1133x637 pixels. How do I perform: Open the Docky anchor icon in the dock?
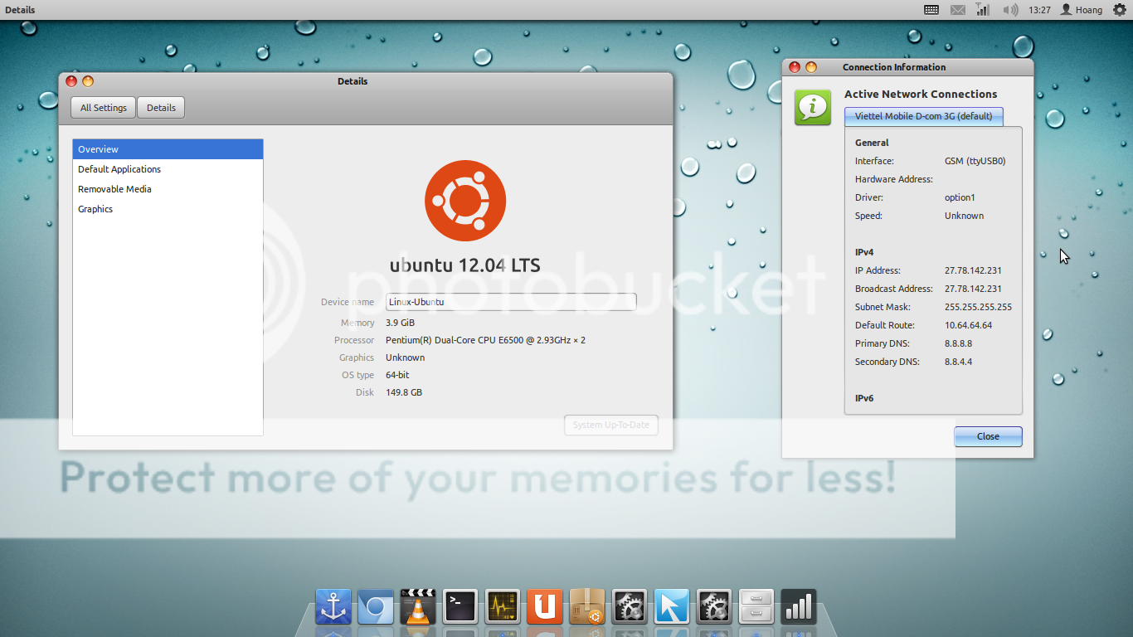coord(333,607)
